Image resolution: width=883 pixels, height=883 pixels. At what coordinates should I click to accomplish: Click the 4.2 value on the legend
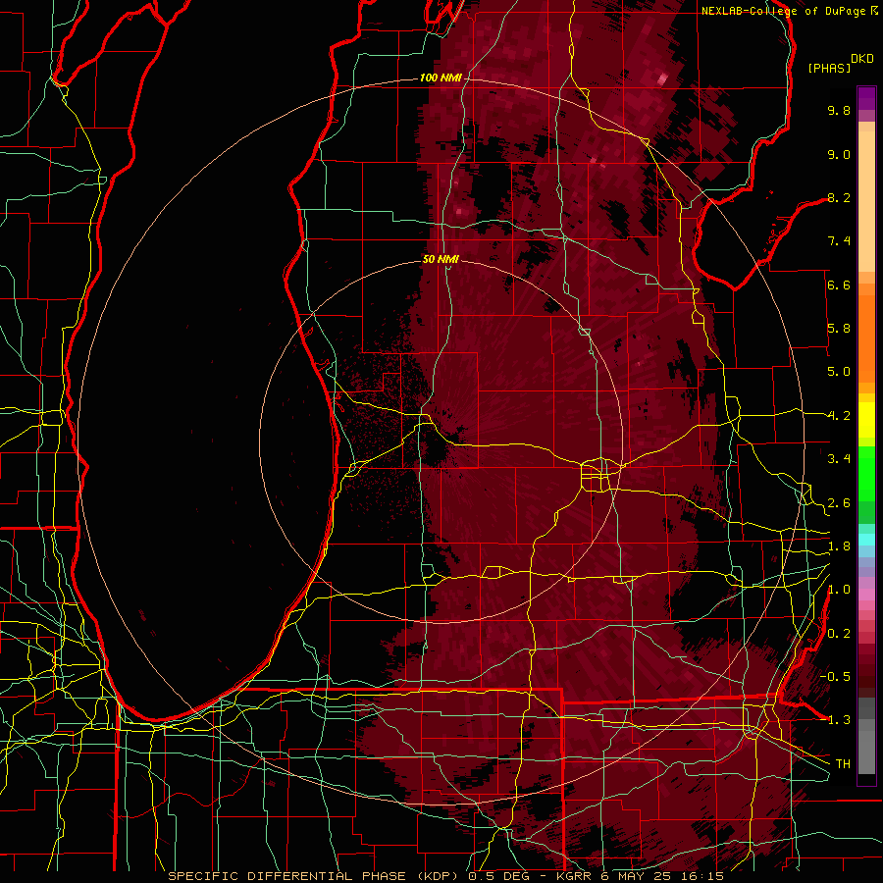(x=839, y=416)
